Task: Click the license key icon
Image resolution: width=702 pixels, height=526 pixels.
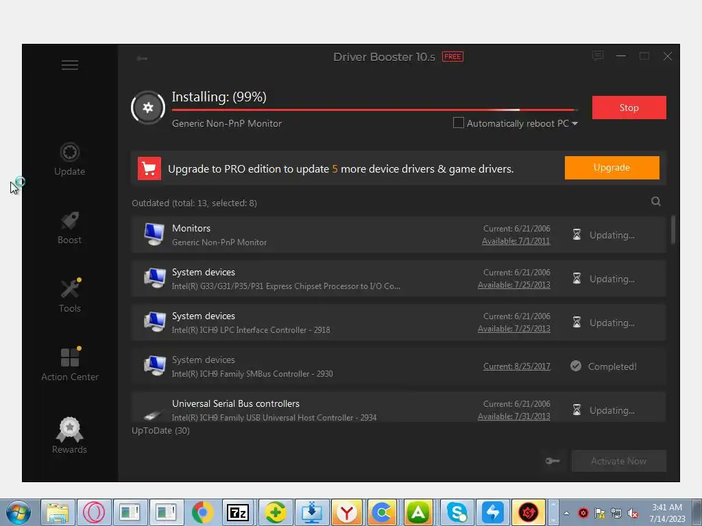Action: (553, 461)
